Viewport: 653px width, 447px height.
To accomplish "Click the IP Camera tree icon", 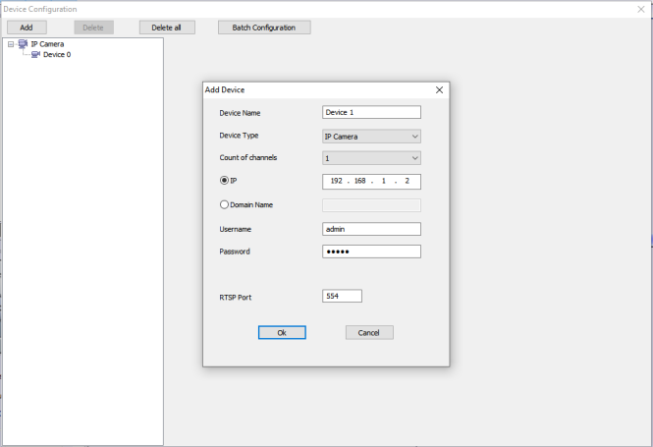I will [x=23, y=44].
